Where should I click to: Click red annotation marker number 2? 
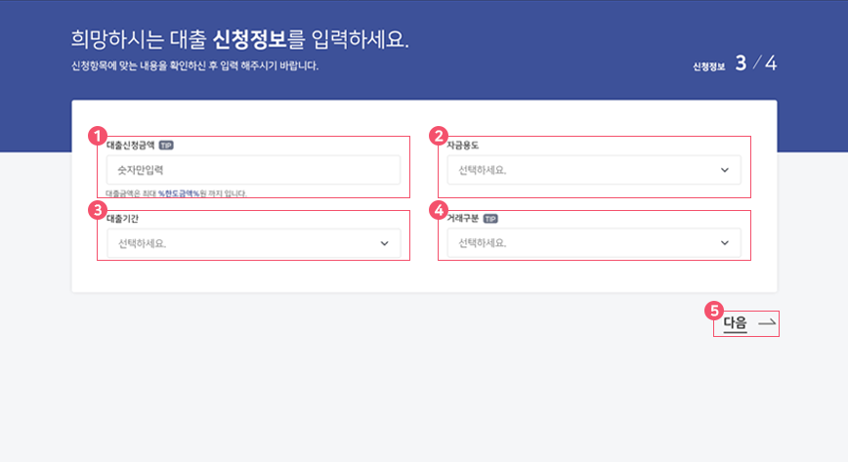(x=439, y=136)
